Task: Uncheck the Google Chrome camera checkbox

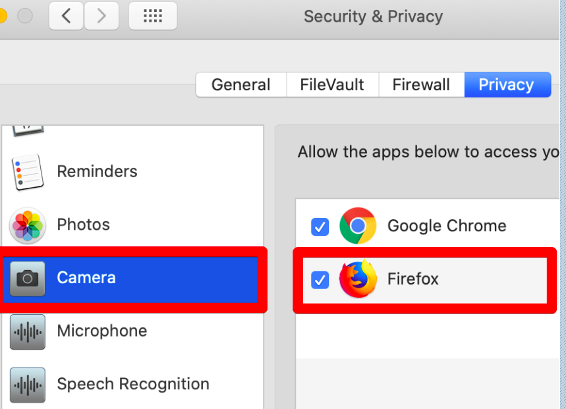Action: point(320,227)
